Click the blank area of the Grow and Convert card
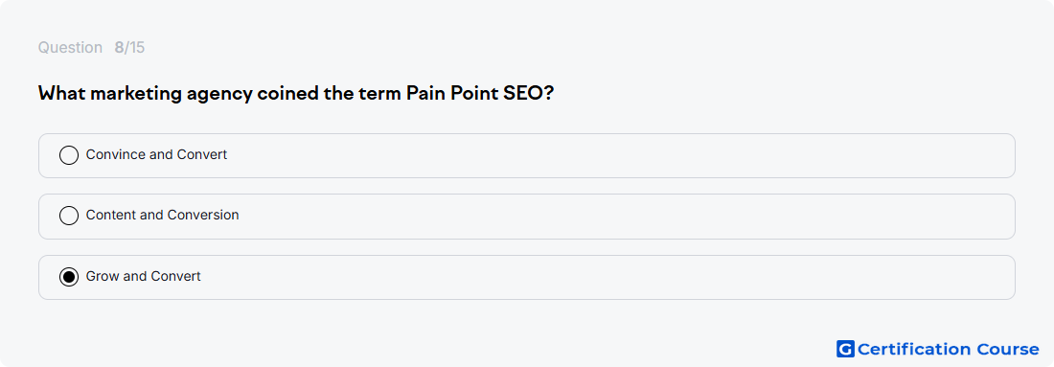Screen dimensions: 1054x367 [x=605, y=277]
